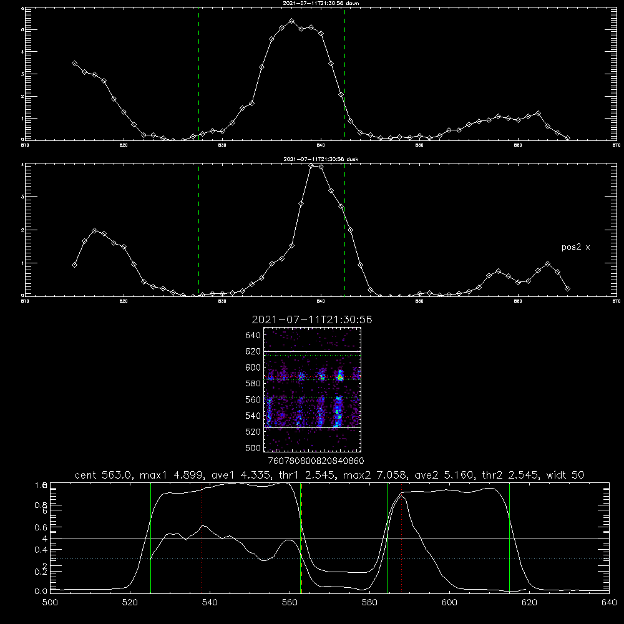Click the first diamond point of the dawn curve
Image resolution: width=624 pixels, height=624 pixels.
tap(74, 64)
